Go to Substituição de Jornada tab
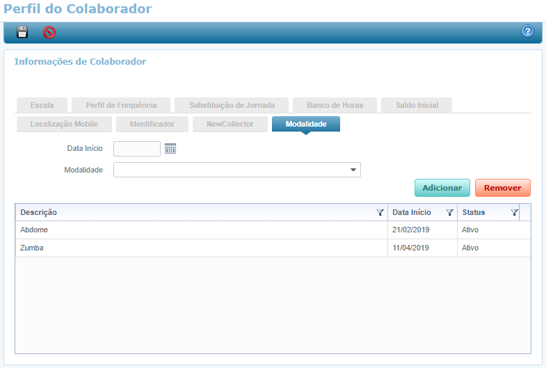546x368 pixels. pyautogui.click(x=232, y=105)
